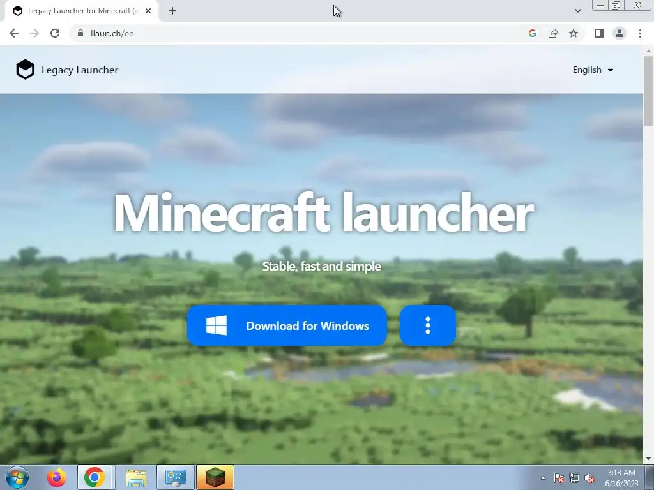
Task: Bookmark this page with the star
Action: coord(574,33)
